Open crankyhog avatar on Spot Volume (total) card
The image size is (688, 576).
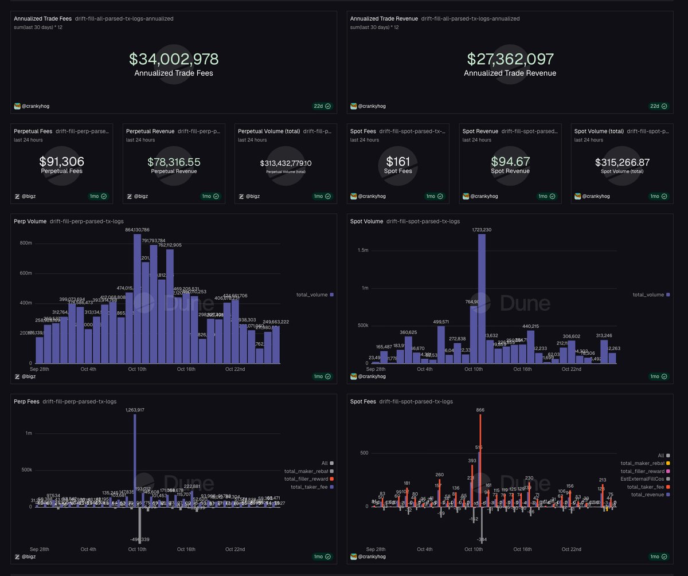[578, 196]
